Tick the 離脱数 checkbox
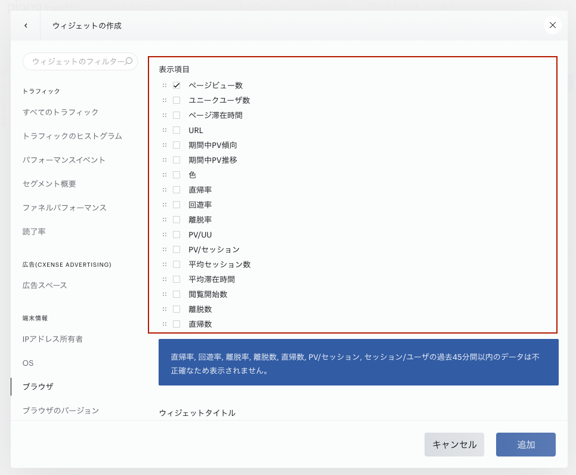 tap(176, 309)
